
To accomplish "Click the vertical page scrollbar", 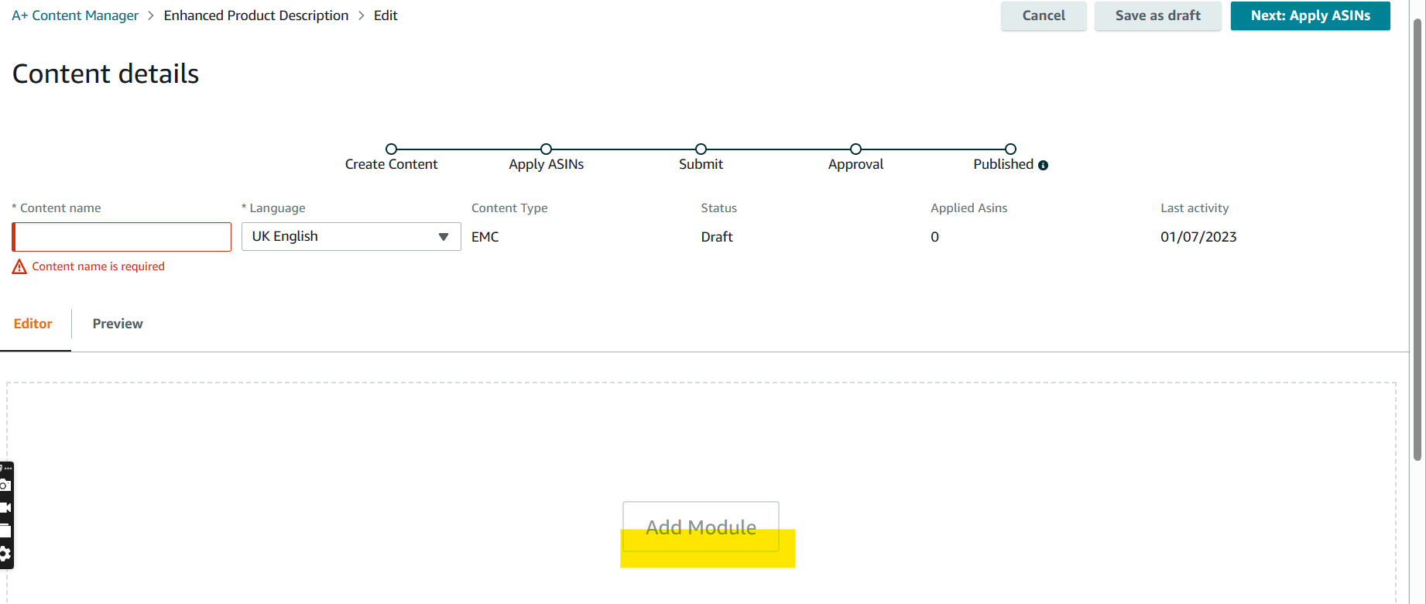I will pyautogui.click(x=1417, y=232).
